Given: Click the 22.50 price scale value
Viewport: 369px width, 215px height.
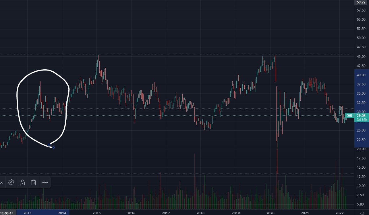Looking at the screenshot, I should 361,140.
